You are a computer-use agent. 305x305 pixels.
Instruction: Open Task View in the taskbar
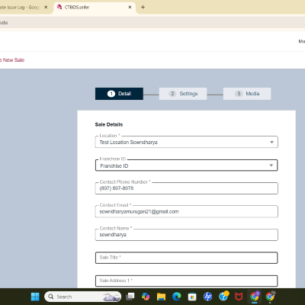(x=130, y=297)
